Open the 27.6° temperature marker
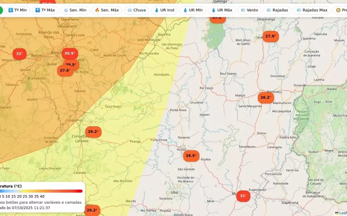This screenshot has height=216, width=347. (65, 70)
